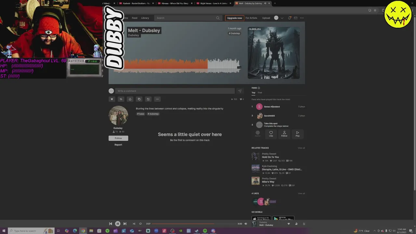Expand the user avatar dropdown chevron
416x234 pixels.
click(282, 18)
